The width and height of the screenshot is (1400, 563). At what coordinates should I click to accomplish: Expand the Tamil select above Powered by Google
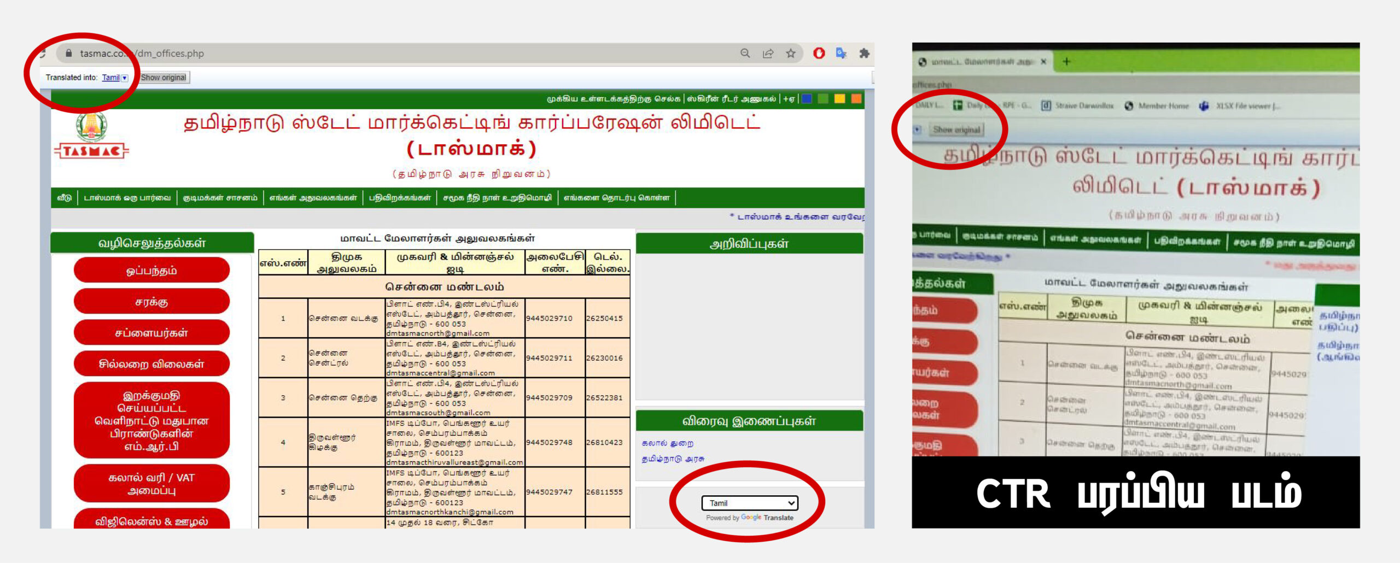pyautogui.click(x=750, y=503)
